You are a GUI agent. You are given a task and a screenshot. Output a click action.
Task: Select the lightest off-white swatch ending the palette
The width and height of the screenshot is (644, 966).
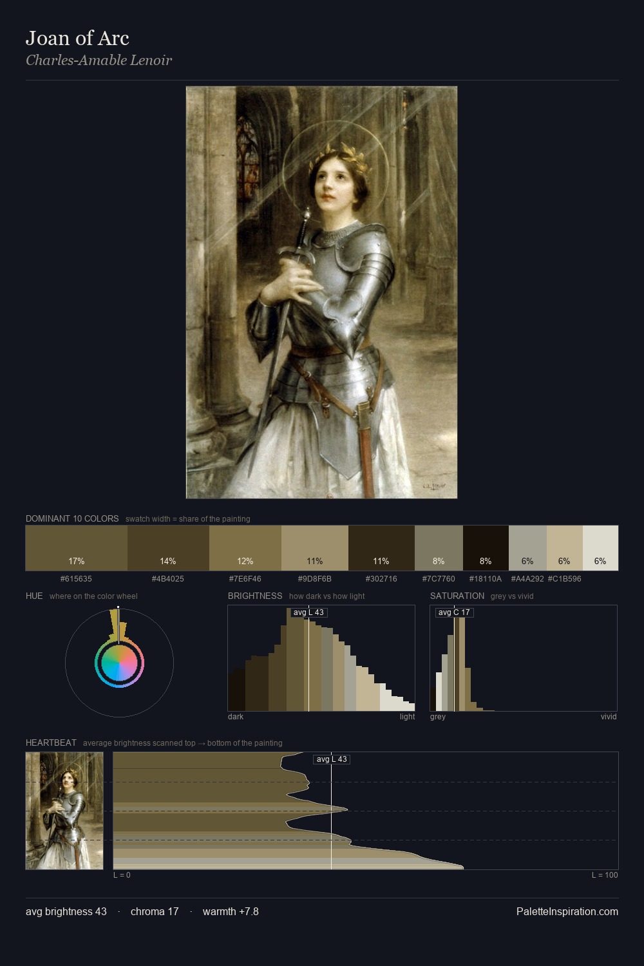pyautogui.click(x=600, y=548)
